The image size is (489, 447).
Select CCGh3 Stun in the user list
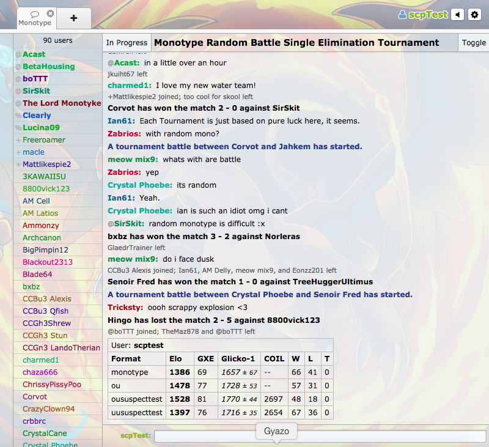tap(58, 335)
